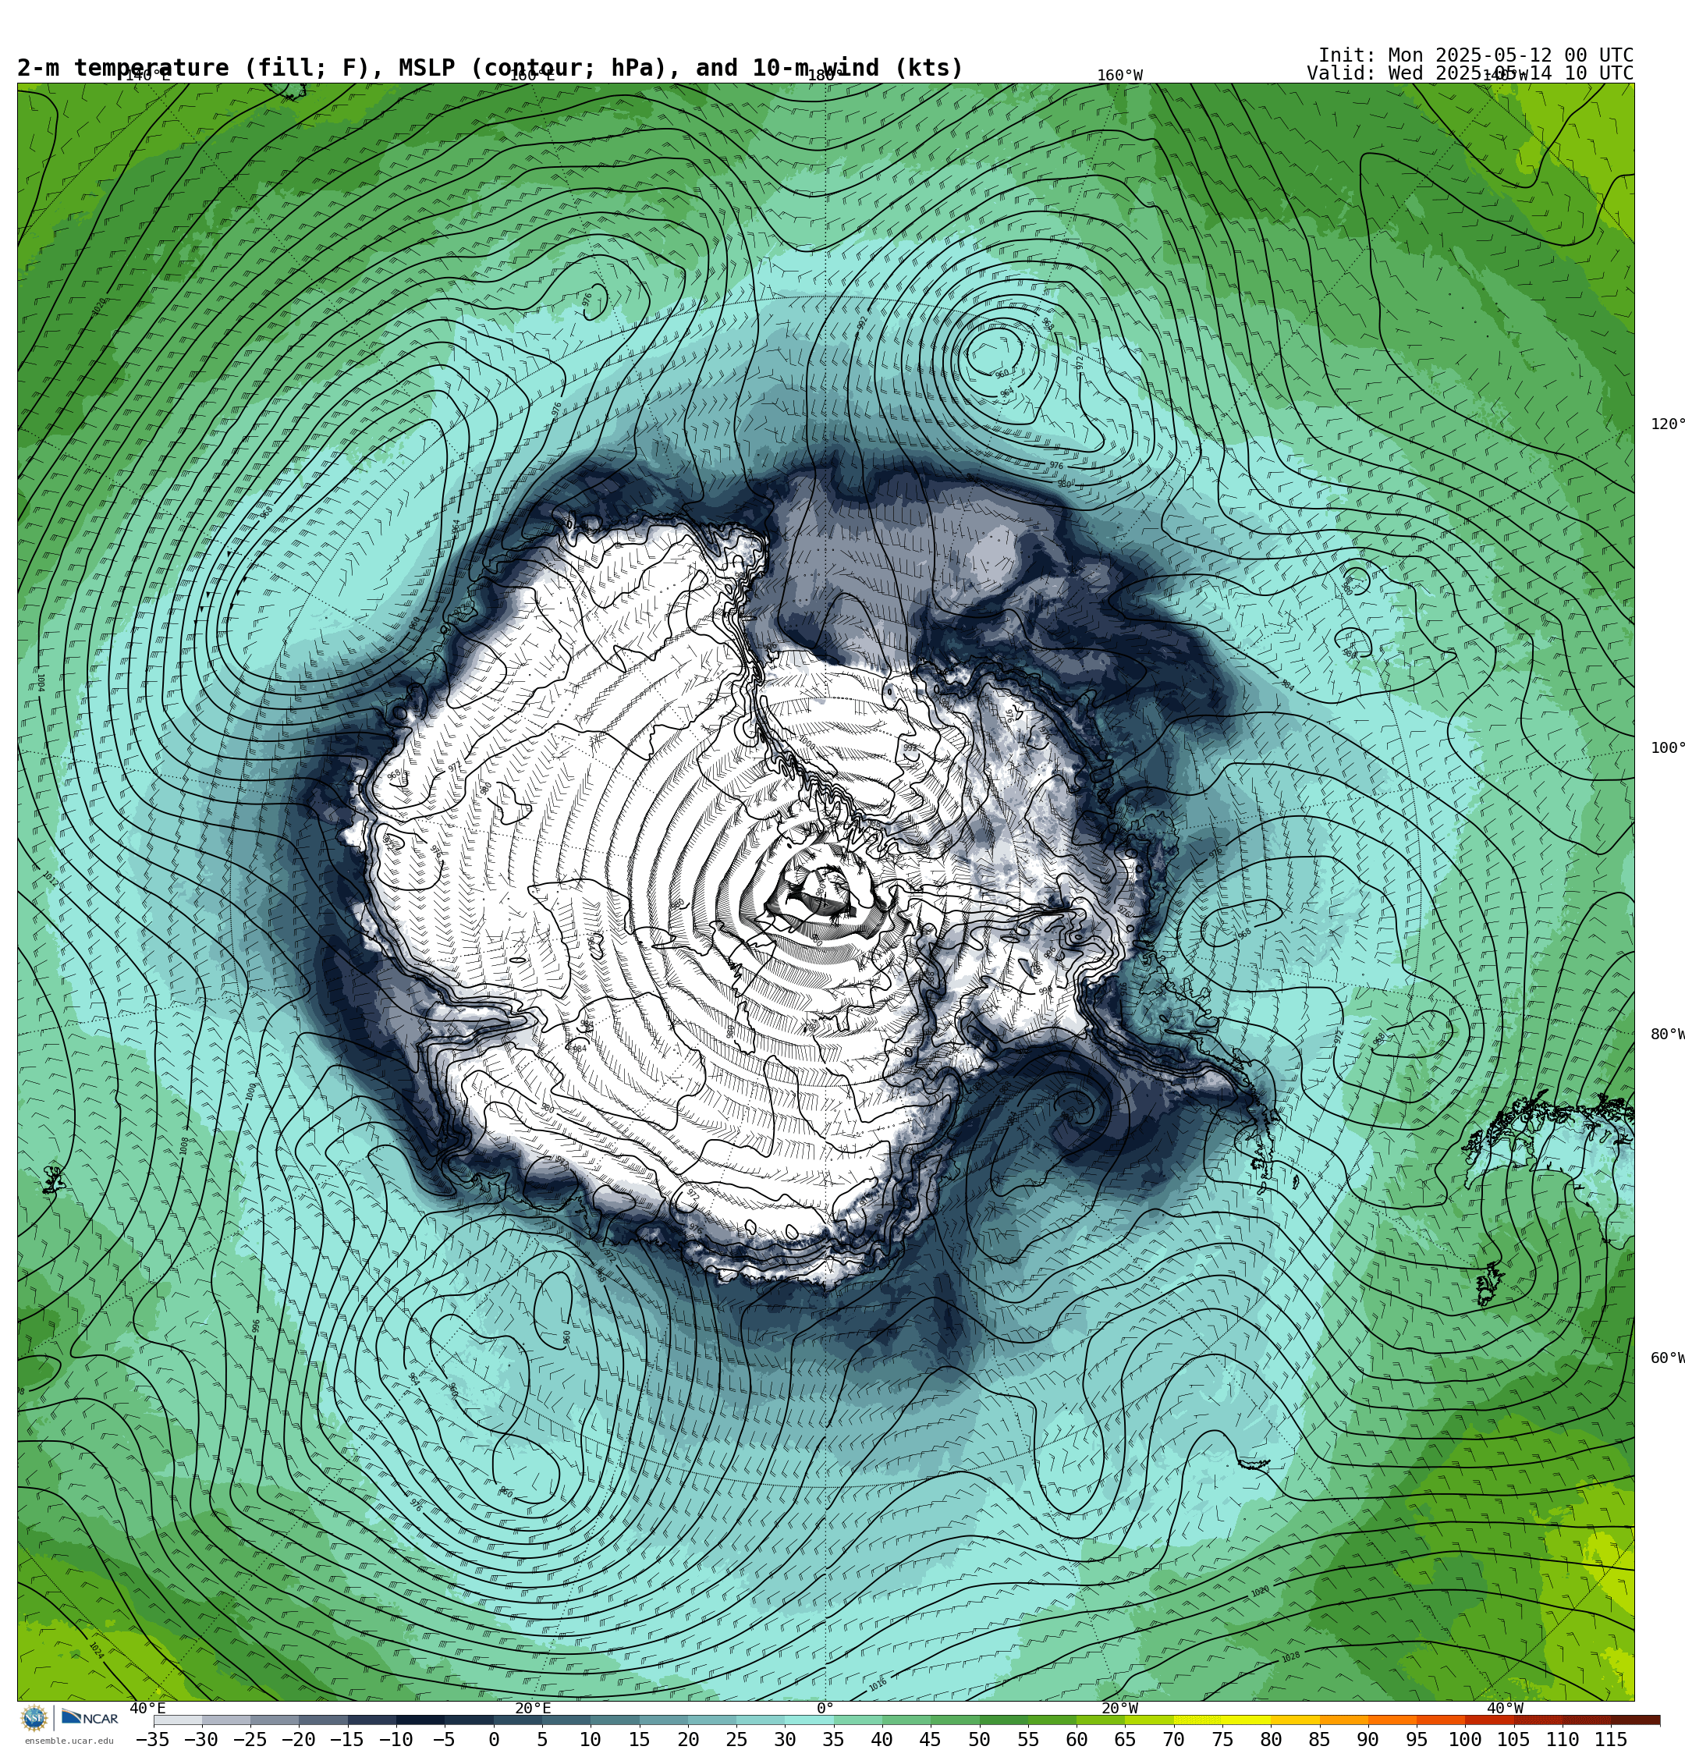Screen dimensions: 1685x1750
Task: Pick the palest gray swatch above -35
Action: coord(178,1720)
